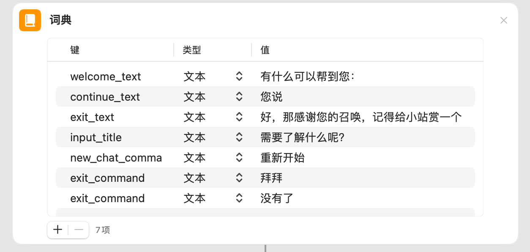Change type of input_title row
Image resolution: width=530 pixels, height=252 pixels.
239,137
